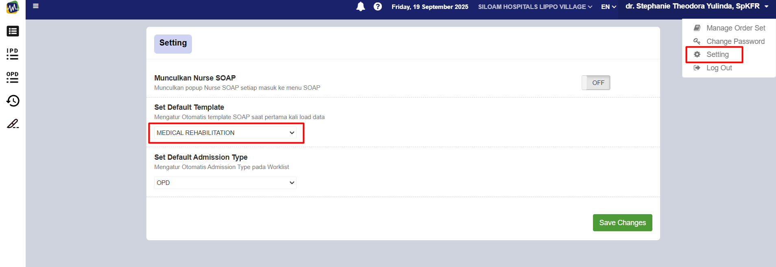Click Log Out in user menu

(x=719, y=68)
